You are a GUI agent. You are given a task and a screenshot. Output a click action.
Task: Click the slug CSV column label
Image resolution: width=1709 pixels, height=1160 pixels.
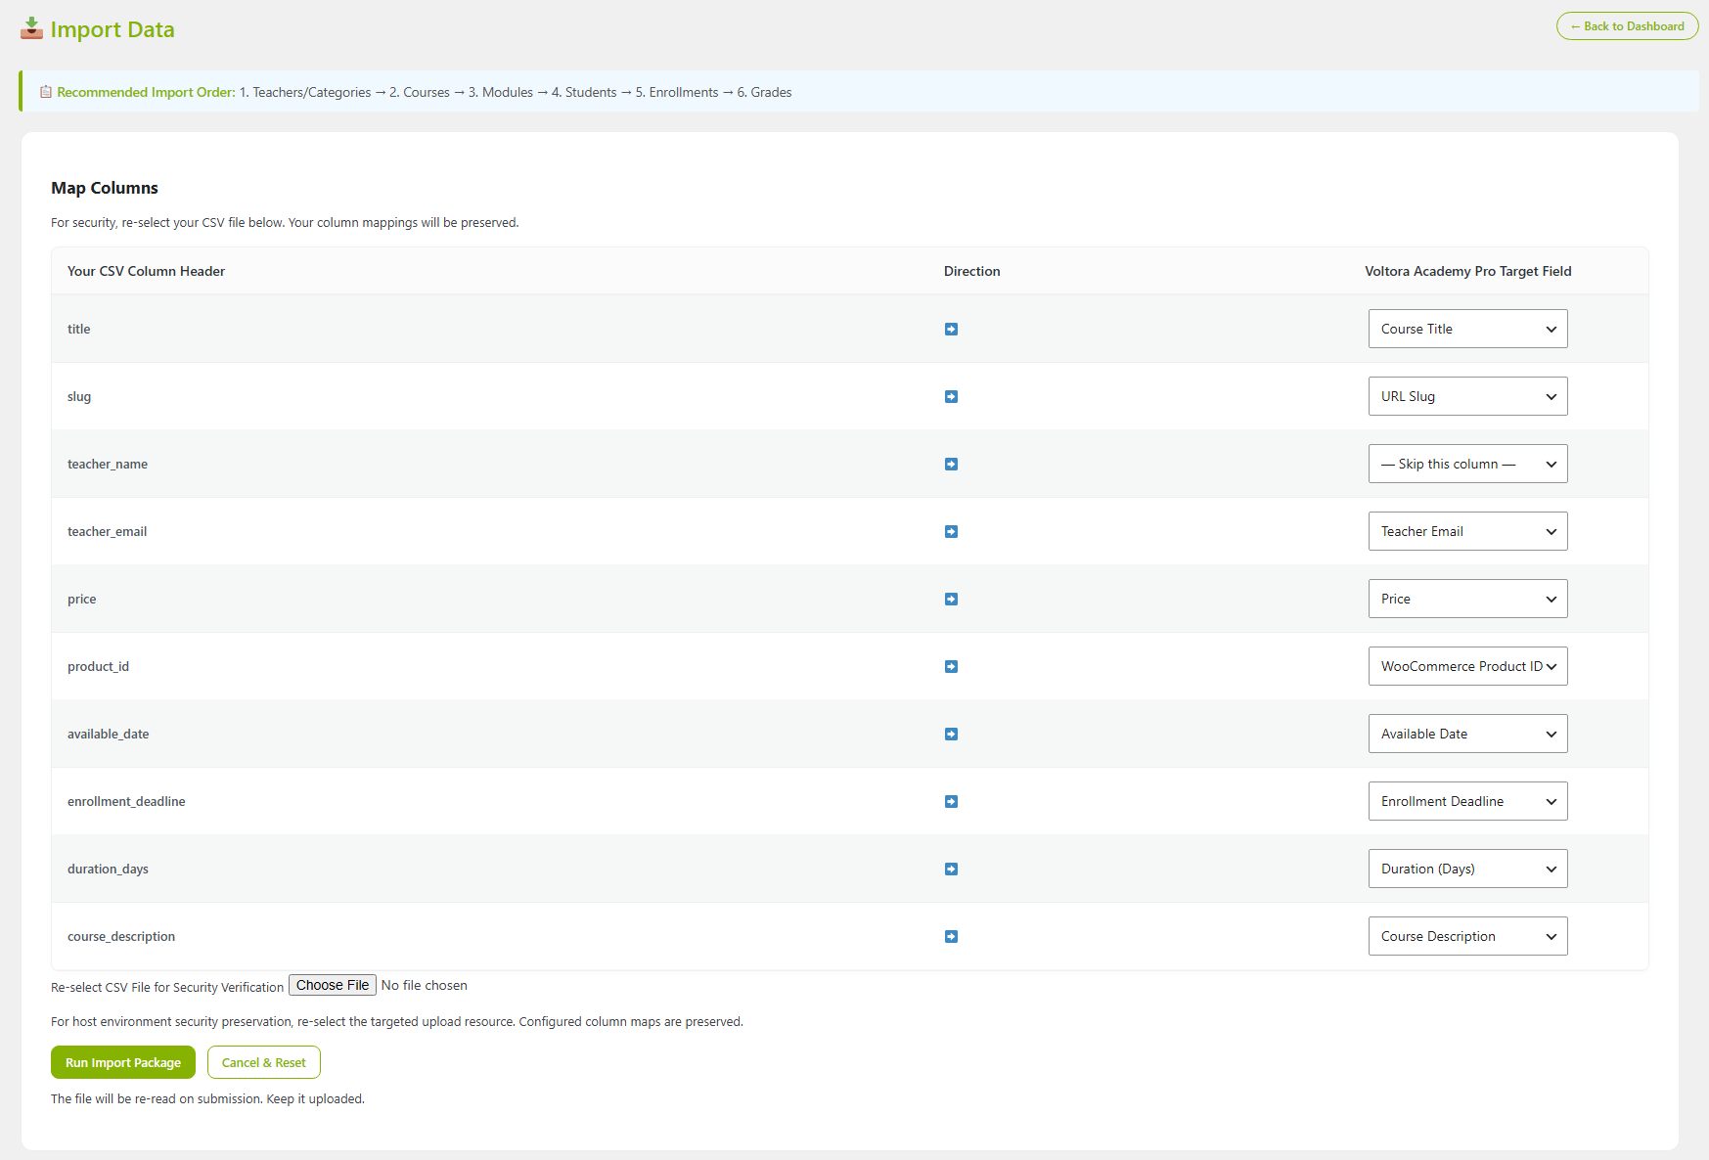[79, 396]
